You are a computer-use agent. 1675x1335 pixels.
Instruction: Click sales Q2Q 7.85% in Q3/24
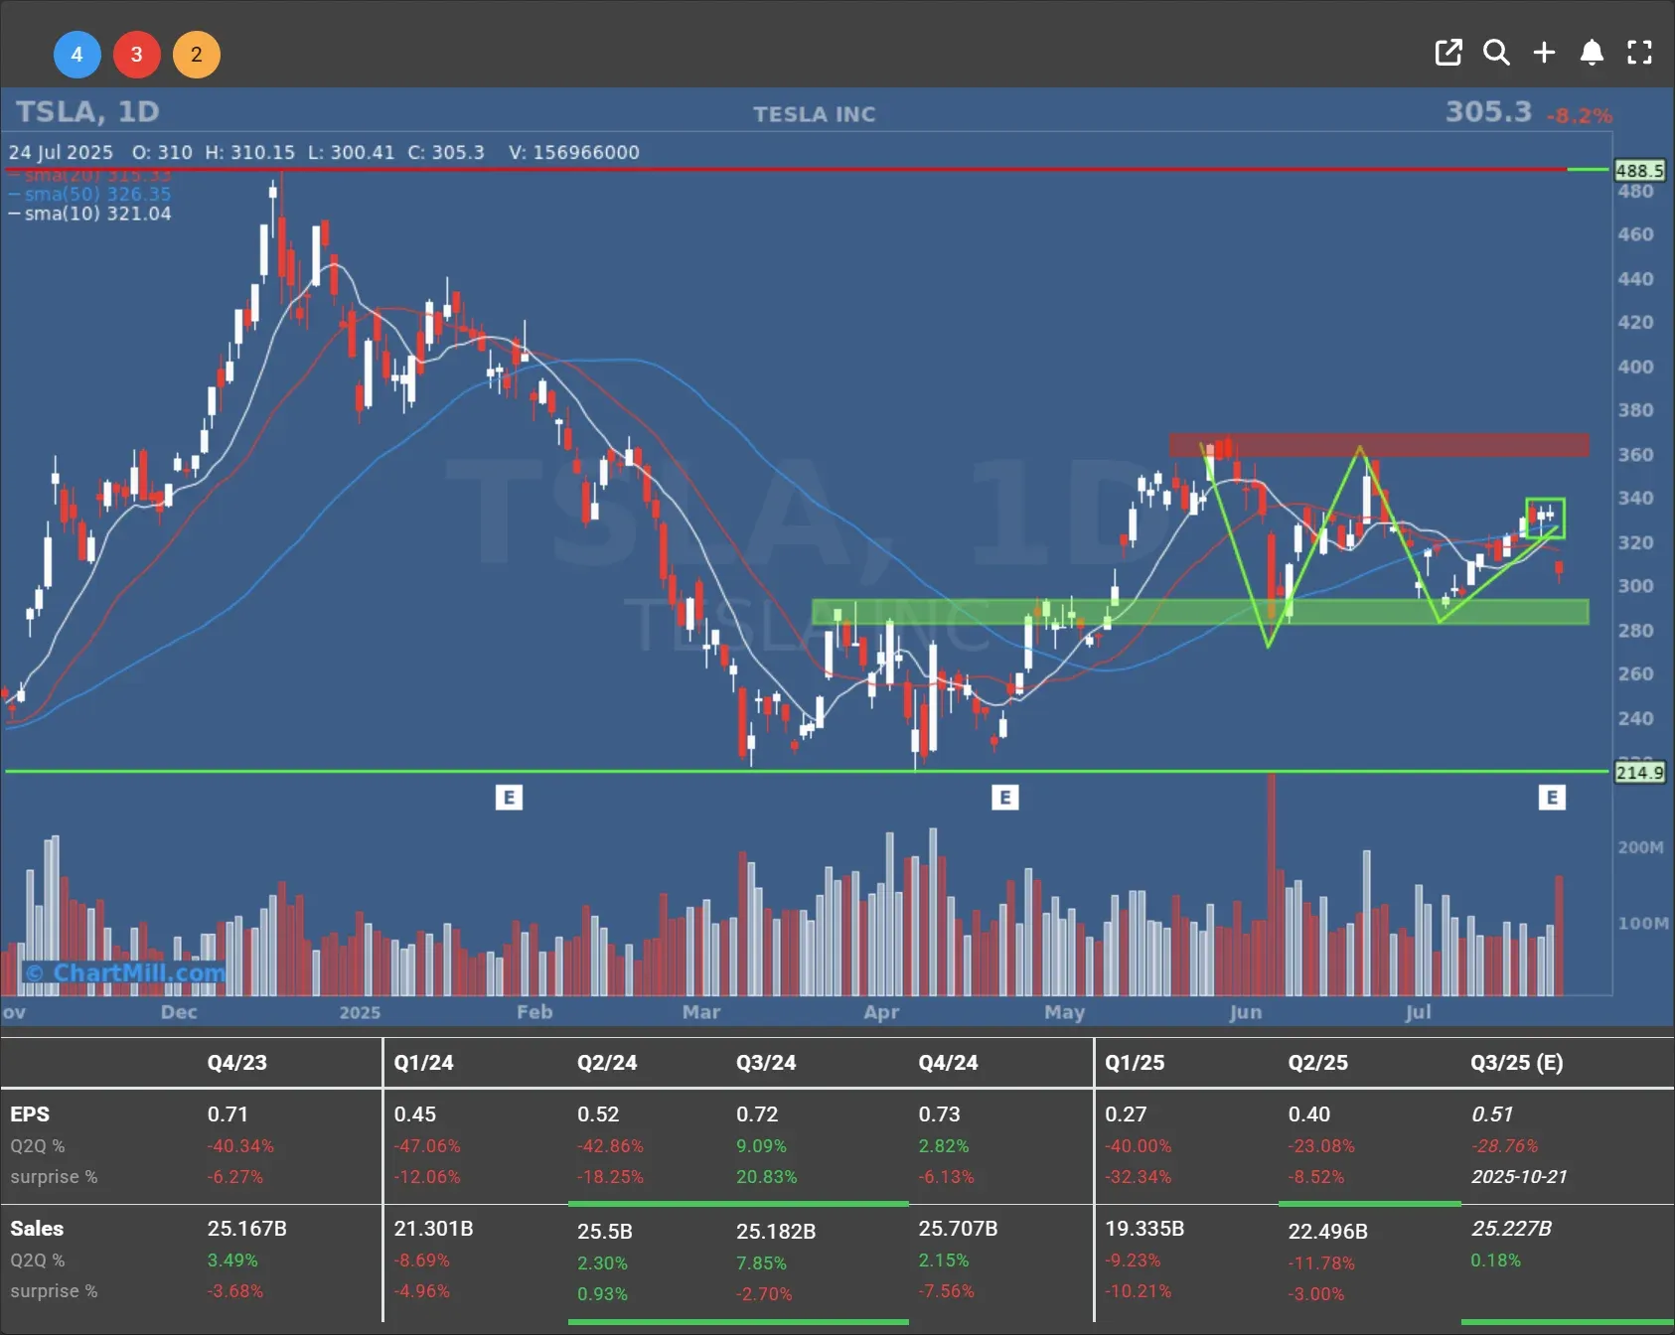pyautogui.click(x=761, y=1263)
